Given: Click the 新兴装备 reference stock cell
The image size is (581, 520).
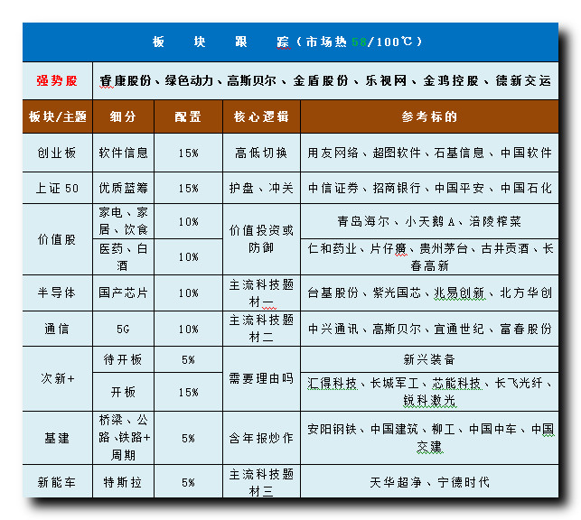Looking at the screenshot, I should (430, 359).
